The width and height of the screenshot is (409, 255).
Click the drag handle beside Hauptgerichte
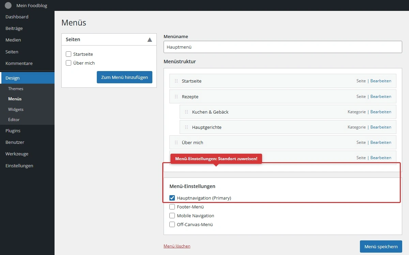tap(186, 127)
